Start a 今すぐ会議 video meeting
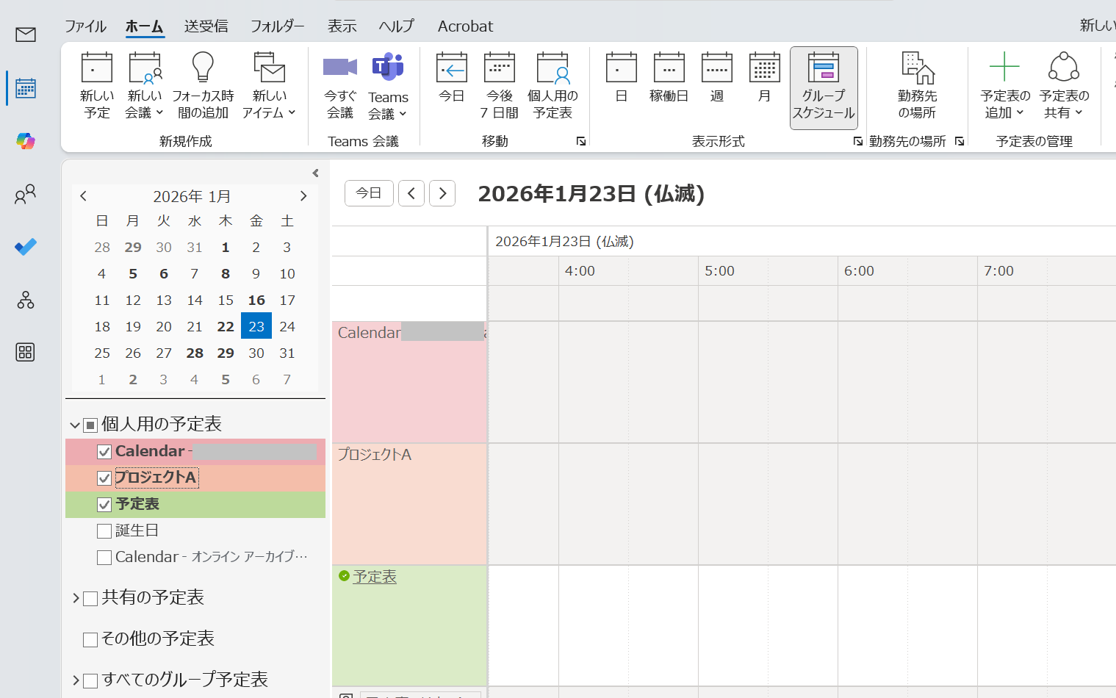The width and height of the screenshot is (1116, 698). coord(339,82)
